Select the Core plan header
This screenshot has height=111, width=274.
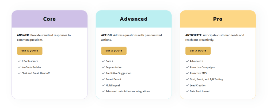tap(50, 19)
